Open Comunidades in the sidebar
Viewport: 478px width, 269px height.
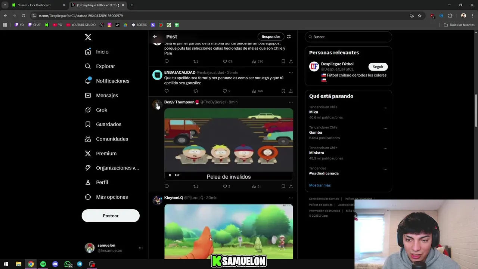tap(106, 139)
